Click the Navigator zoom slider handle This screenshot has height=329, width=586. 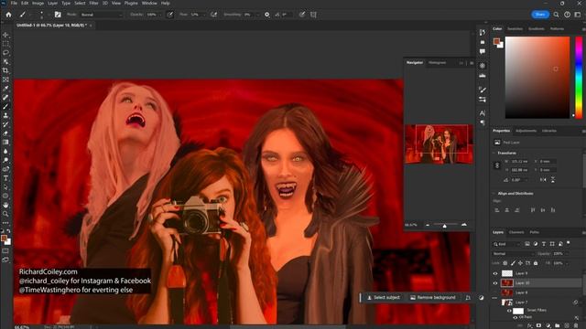[444, 226]
